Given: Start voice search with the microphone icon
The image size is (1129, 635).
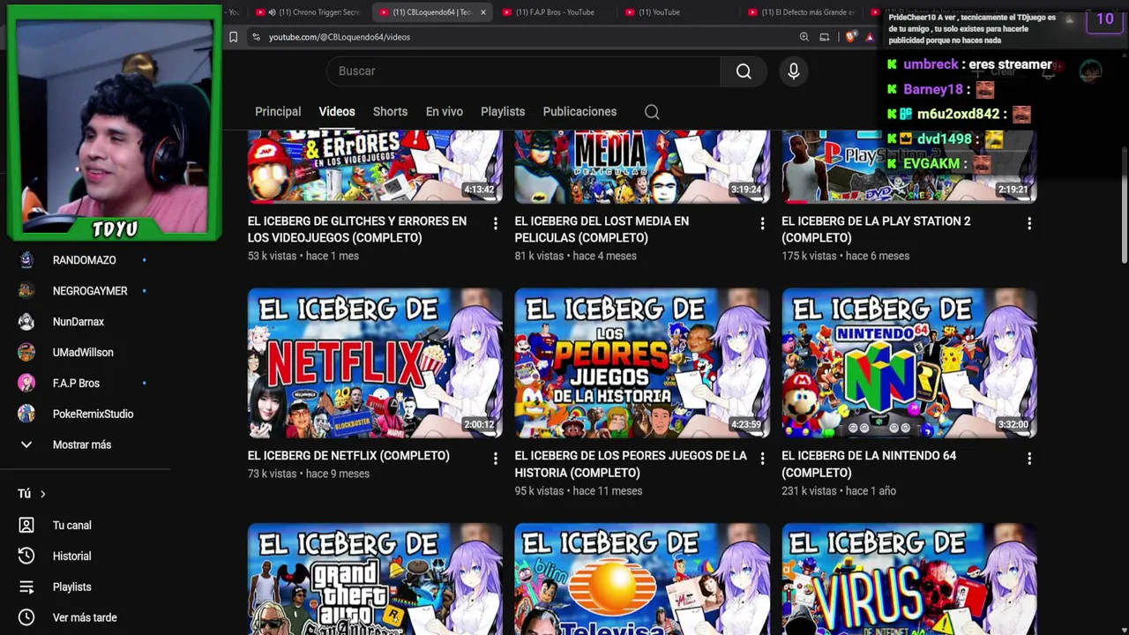Looking at the screenshot, I should 794,71.
